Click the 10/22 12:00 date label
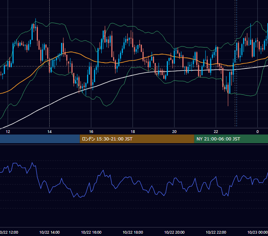 coord(9,232)
